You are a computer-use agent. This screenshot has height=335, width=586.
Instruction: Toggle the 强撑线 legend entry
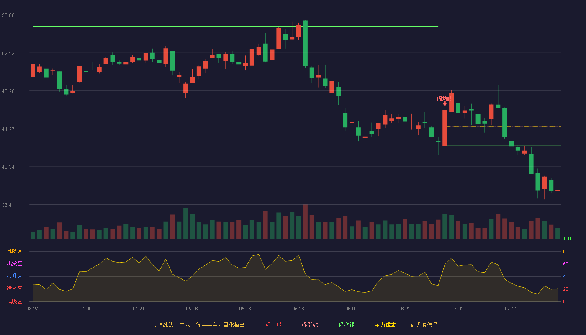tap(343, 325)
